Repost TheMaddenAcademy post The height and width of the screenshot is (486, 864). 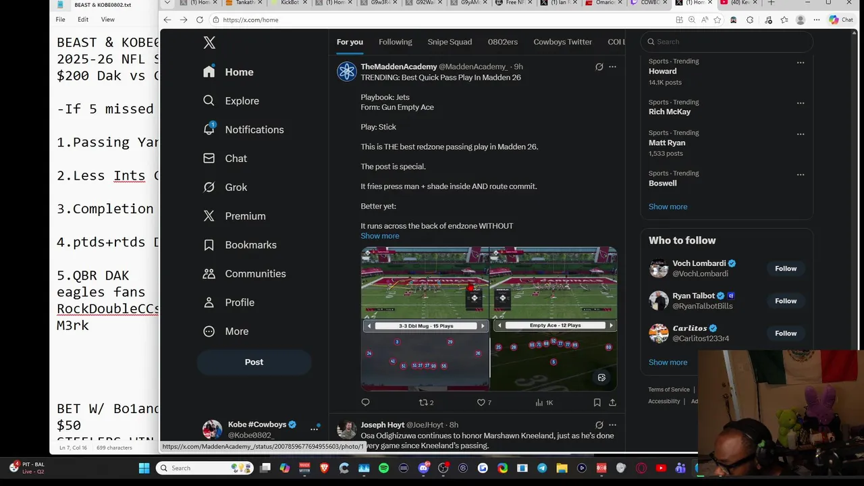coord(426,402)
